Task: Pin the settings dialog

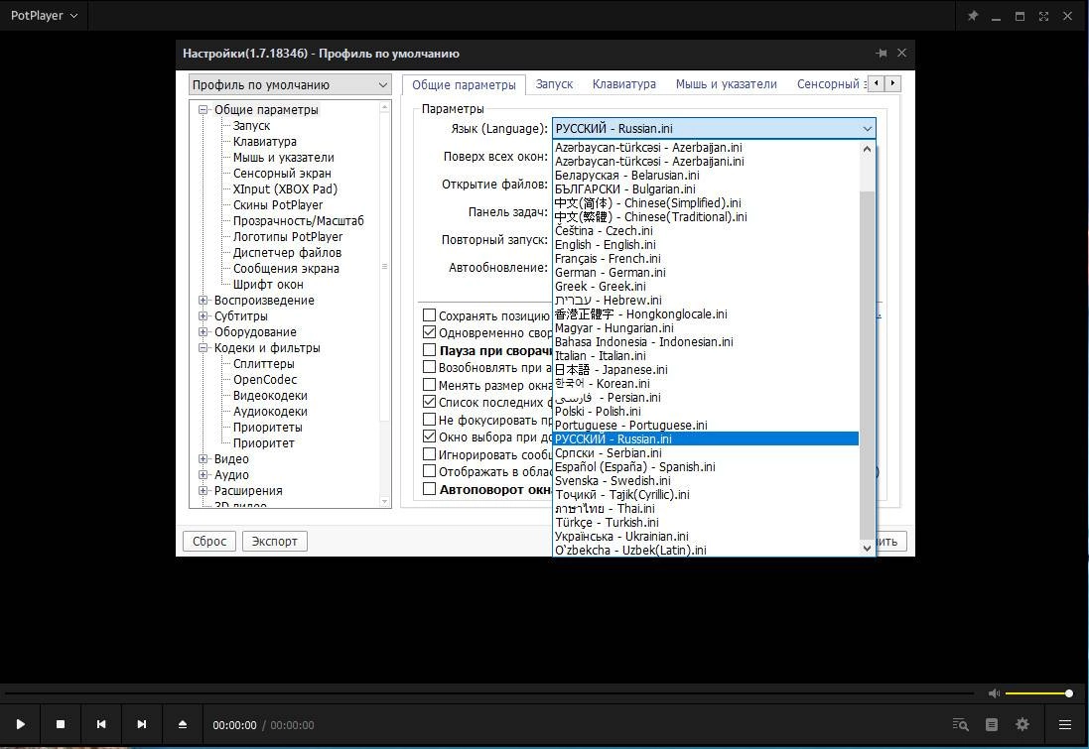Action: 882,53
